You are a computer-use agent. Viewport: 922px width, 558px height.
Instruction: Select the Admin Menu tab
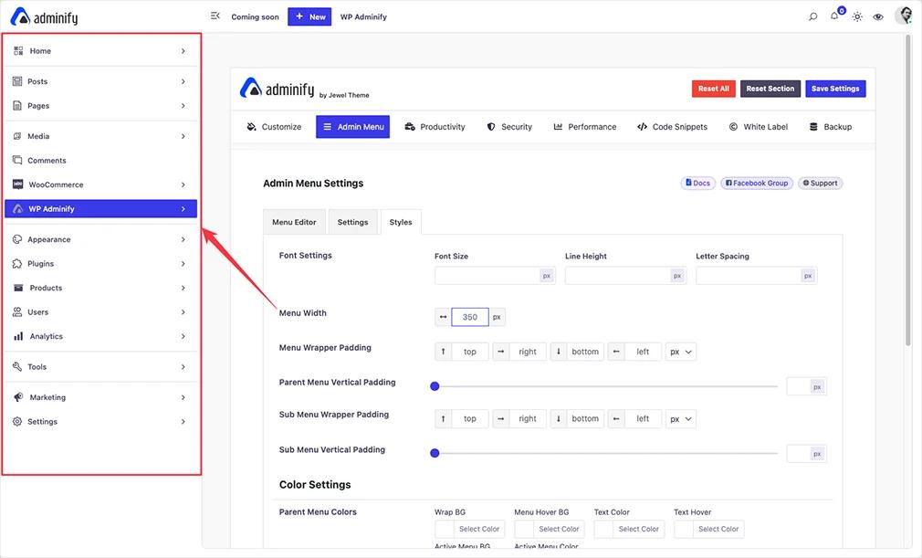[352, 126]
